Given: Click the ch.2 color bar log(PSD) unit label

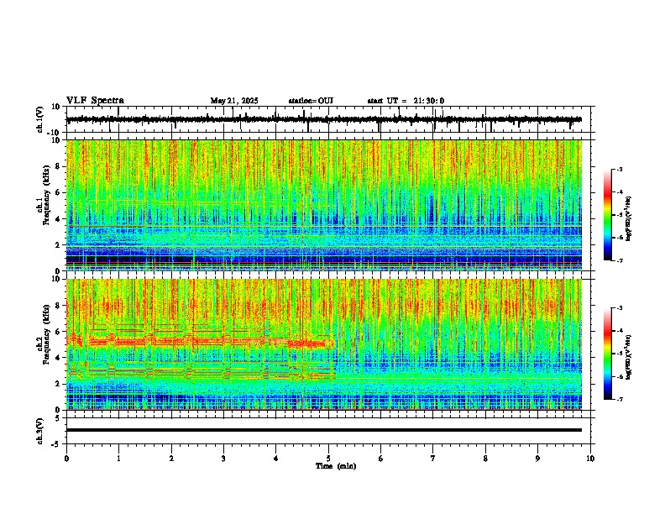Looking at the screenshot, I should 628,358.
